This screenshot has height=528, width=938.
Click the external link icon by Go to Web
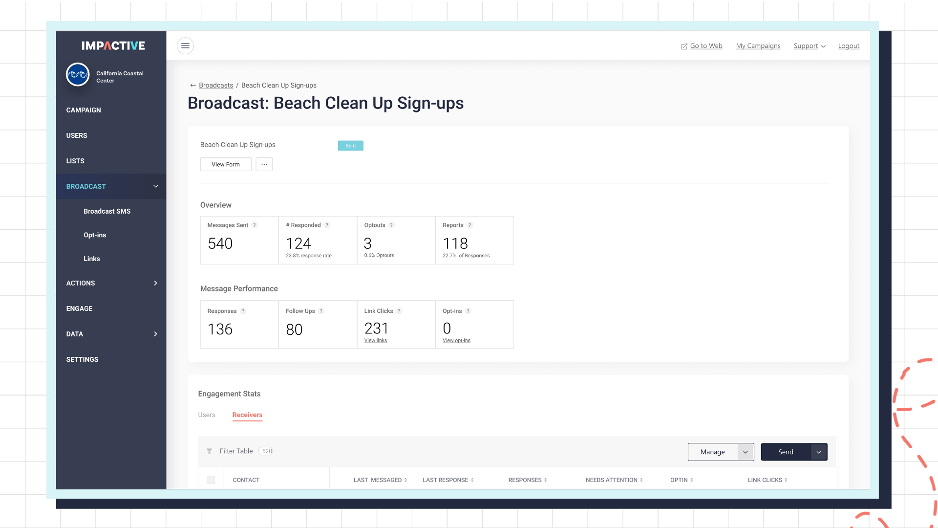click(x=683, y=45)
